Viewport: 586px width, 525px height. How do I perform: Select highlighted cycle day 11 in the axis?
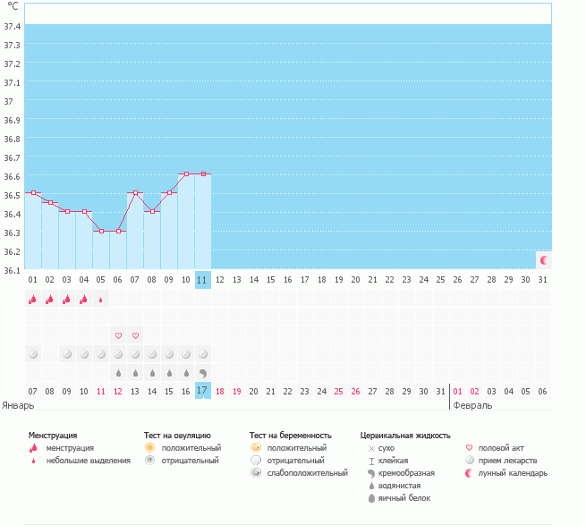click(202, 279)
